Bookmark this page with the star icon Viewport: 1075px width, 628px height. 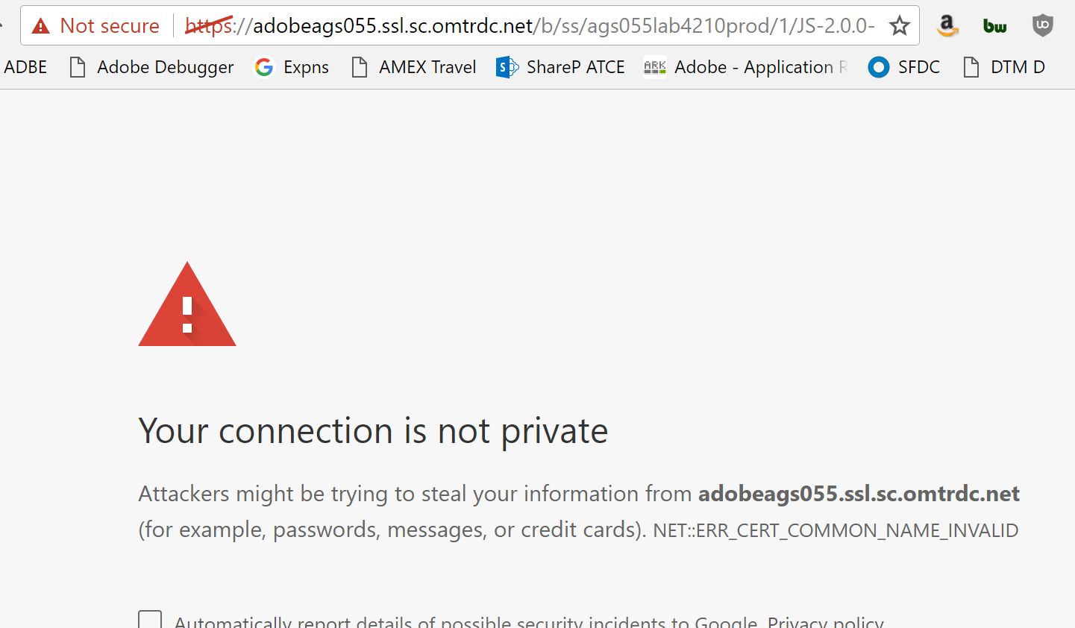click(900, 26)
